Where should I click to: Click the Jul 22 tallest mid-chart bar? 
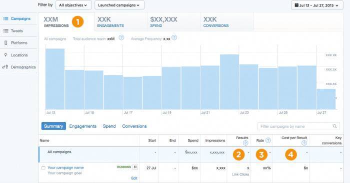(229, 82)
